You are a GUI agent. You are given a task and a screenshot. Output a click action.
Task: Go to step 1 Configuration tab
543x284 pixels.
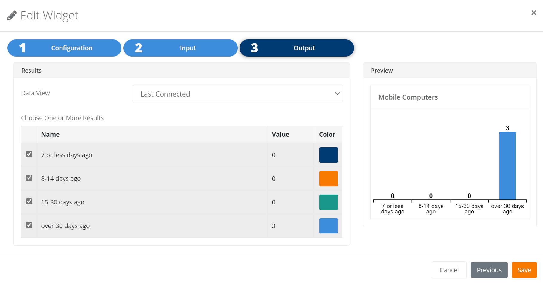[x=64, y=48]
